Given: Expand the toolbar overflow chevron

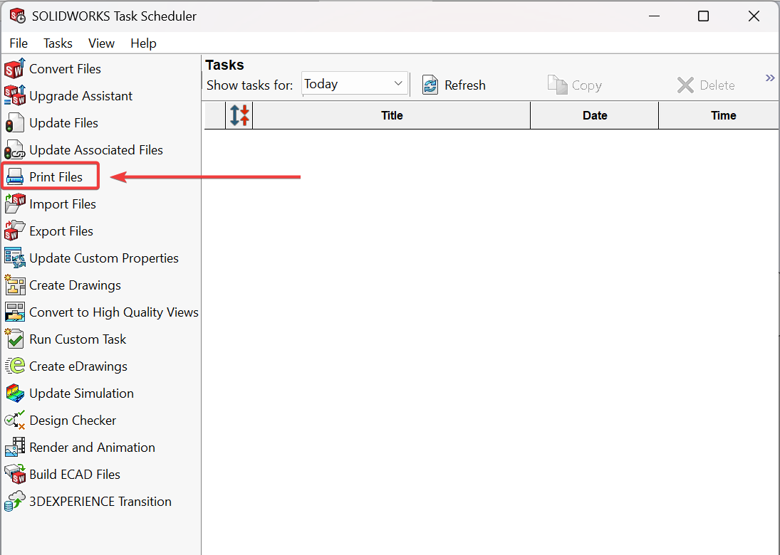Looking at the screenshot, I should pyautogui.click(x=770, y=78).
